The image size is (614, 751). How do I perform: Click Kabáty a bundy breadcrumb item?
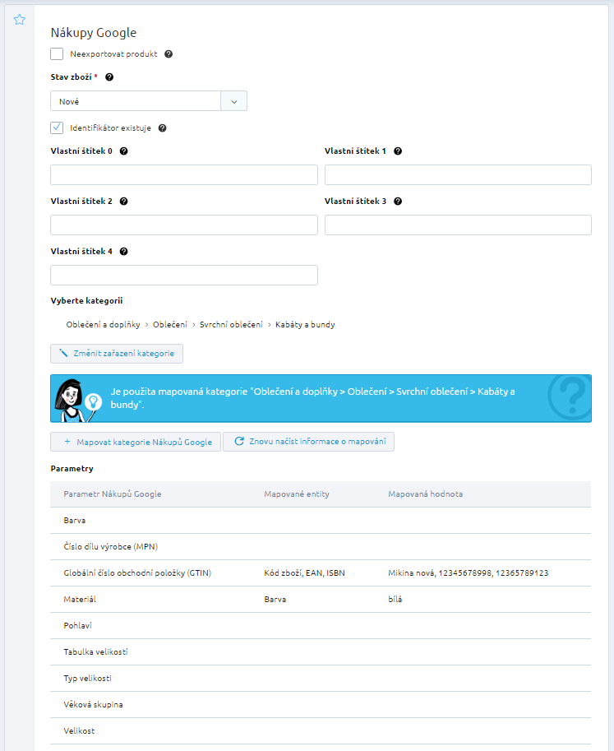pyautogui.click(x=305, y=325)
